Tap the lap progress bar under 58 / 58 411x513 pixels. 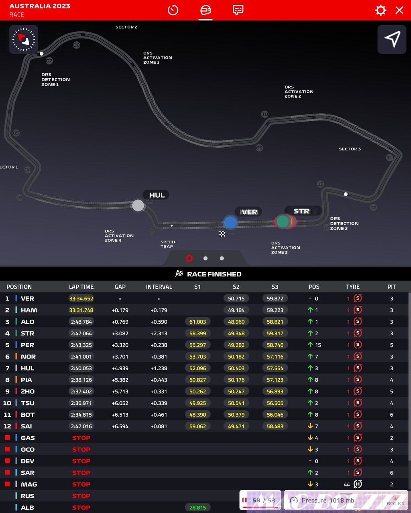pos(260,507)
